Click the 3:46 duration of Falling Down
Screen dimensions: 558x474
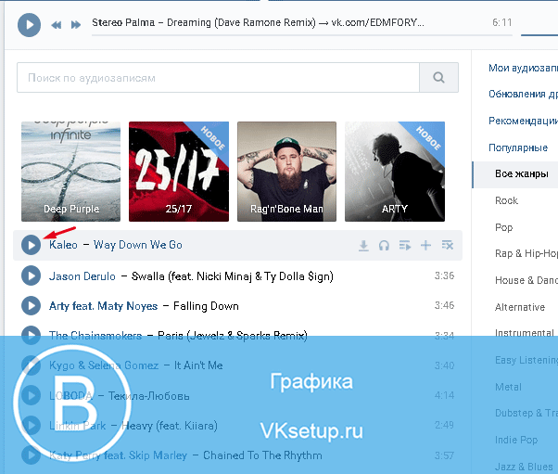click(444, 305)
